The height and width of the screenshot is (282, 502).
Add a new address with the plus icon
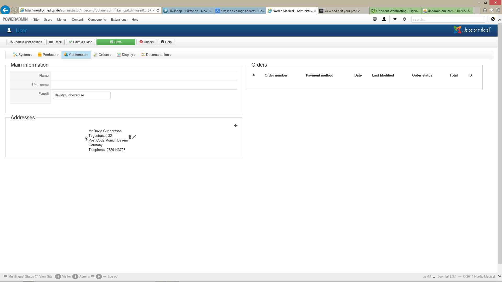[236, 126]
